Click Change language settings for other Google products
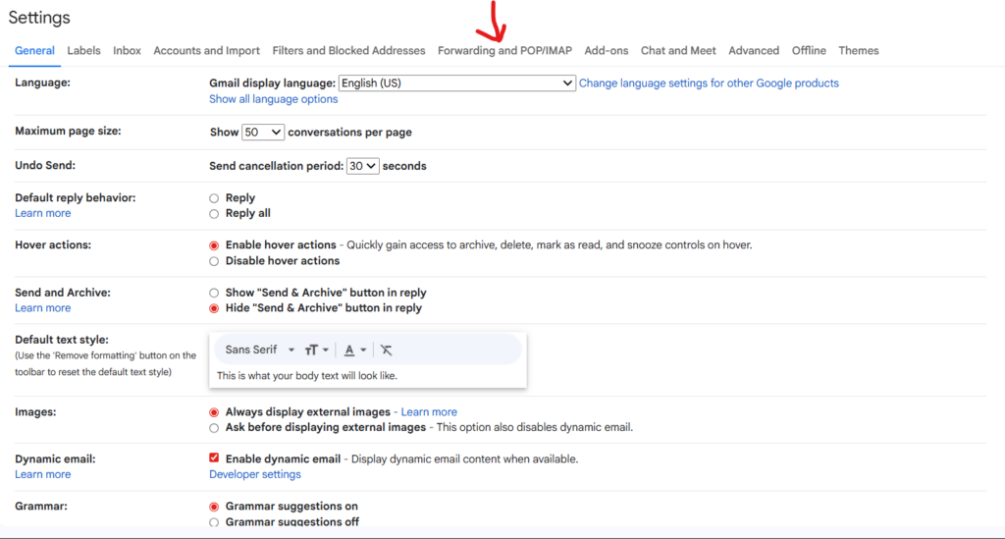 pyautogui.click(x=709, y=83)
